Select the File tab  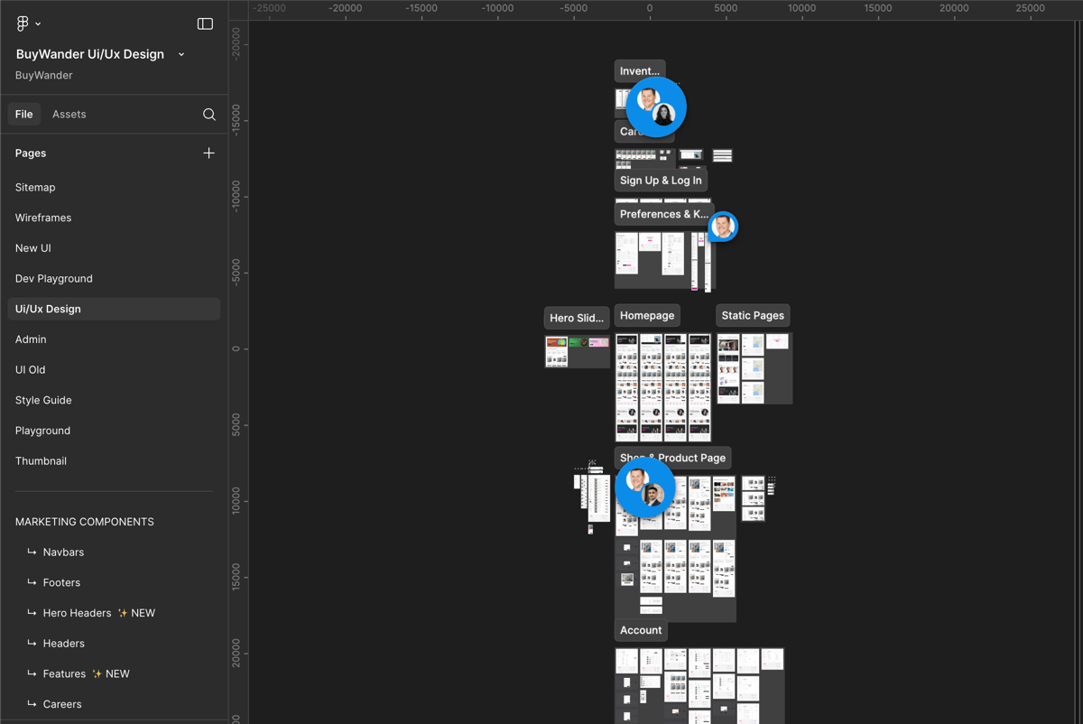24,115
